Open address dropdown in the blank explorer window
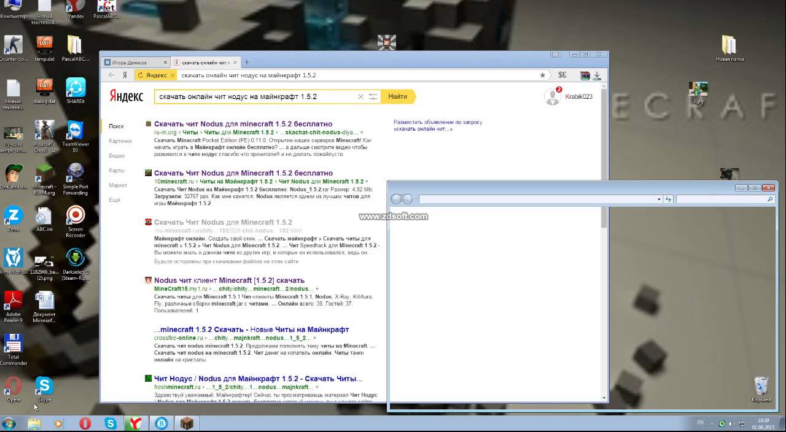The width and height of the screenshot is (786, 432). point(659,199)
